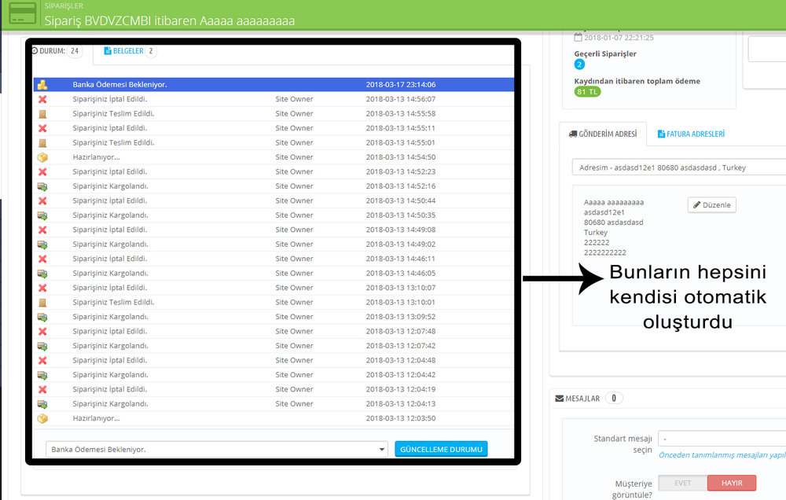Click the bank payment icon in highlighted row
This screenshot has width=786, height=500.
click(42, 85)
